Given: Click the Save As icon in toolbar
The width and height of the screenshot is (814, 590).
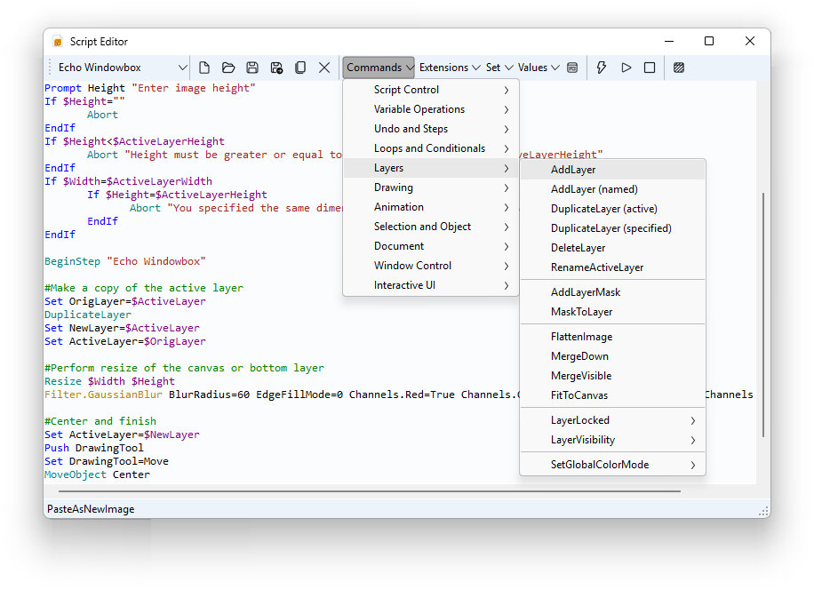Looking at the screenshot, I should point(276,68).
